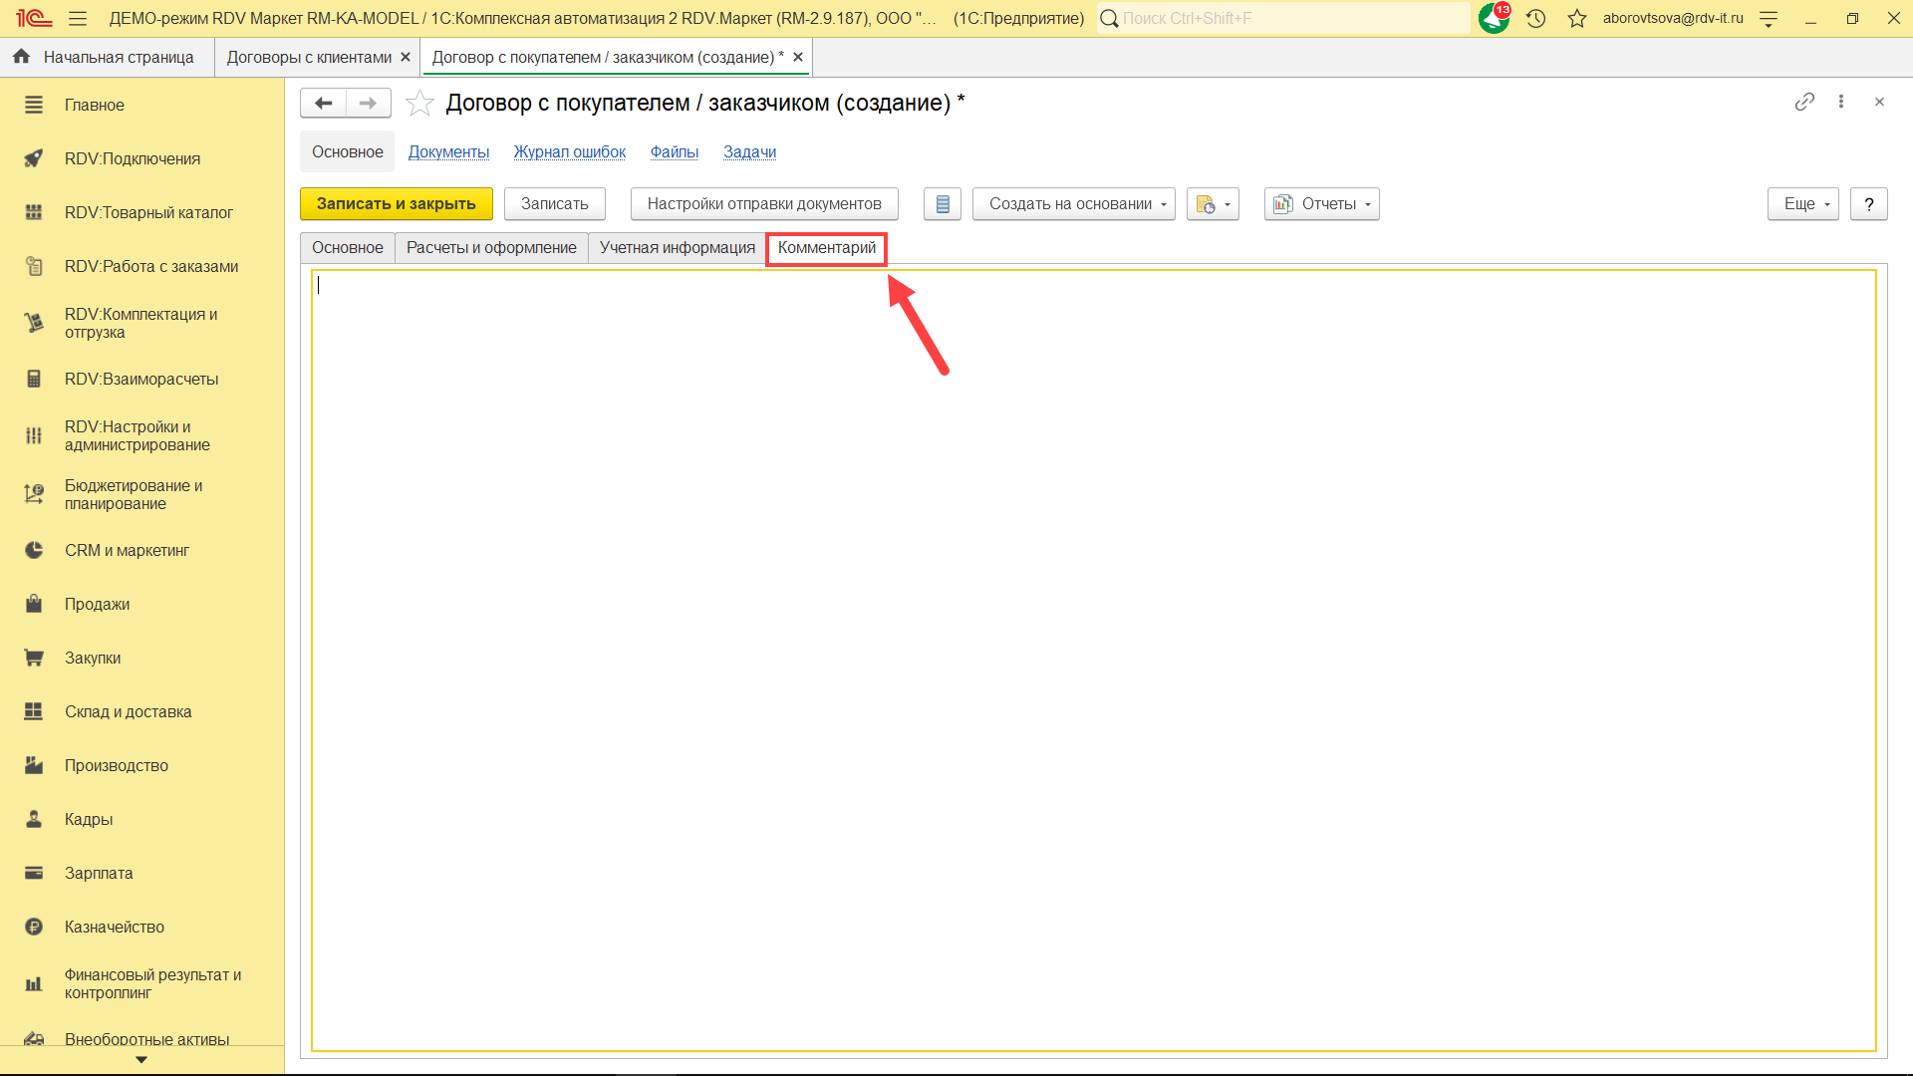1913x1076 pixels.
Task: Click the notifications bell icon
Action: coord(1493,18)
